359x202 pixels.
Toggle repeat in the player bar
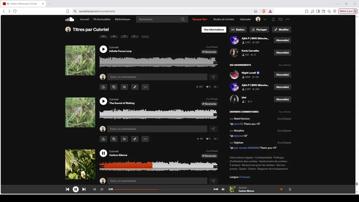tap(102, 189)
